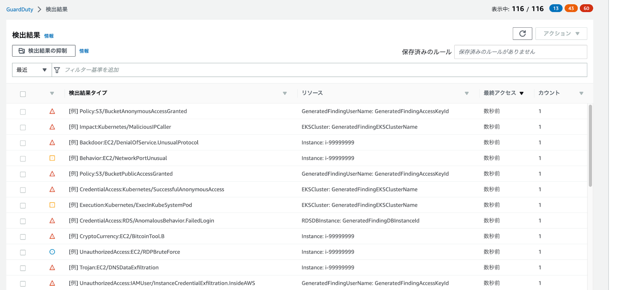The height and width of the screenshot is (290, 617).
Task: Click the 検出結果の抑制 button
Action: point(44,51)
